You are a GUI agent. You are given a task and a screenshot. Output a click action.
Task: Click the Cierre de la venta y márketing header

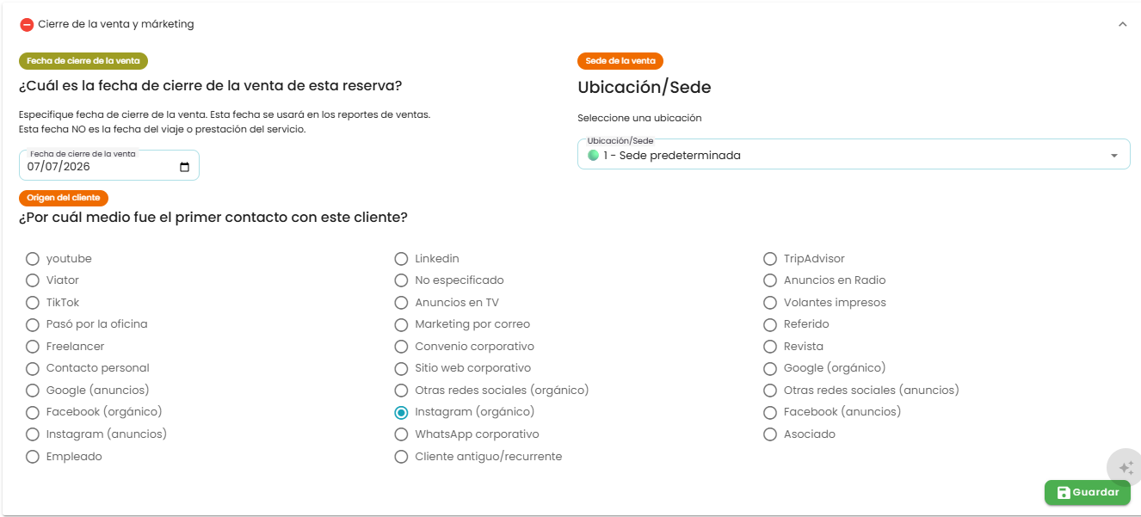pos(116,24)
